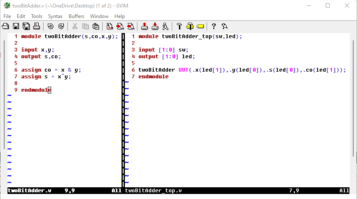
Task: Click the Save All files icon
Action: pyautogui.click(x=26, y=26)
